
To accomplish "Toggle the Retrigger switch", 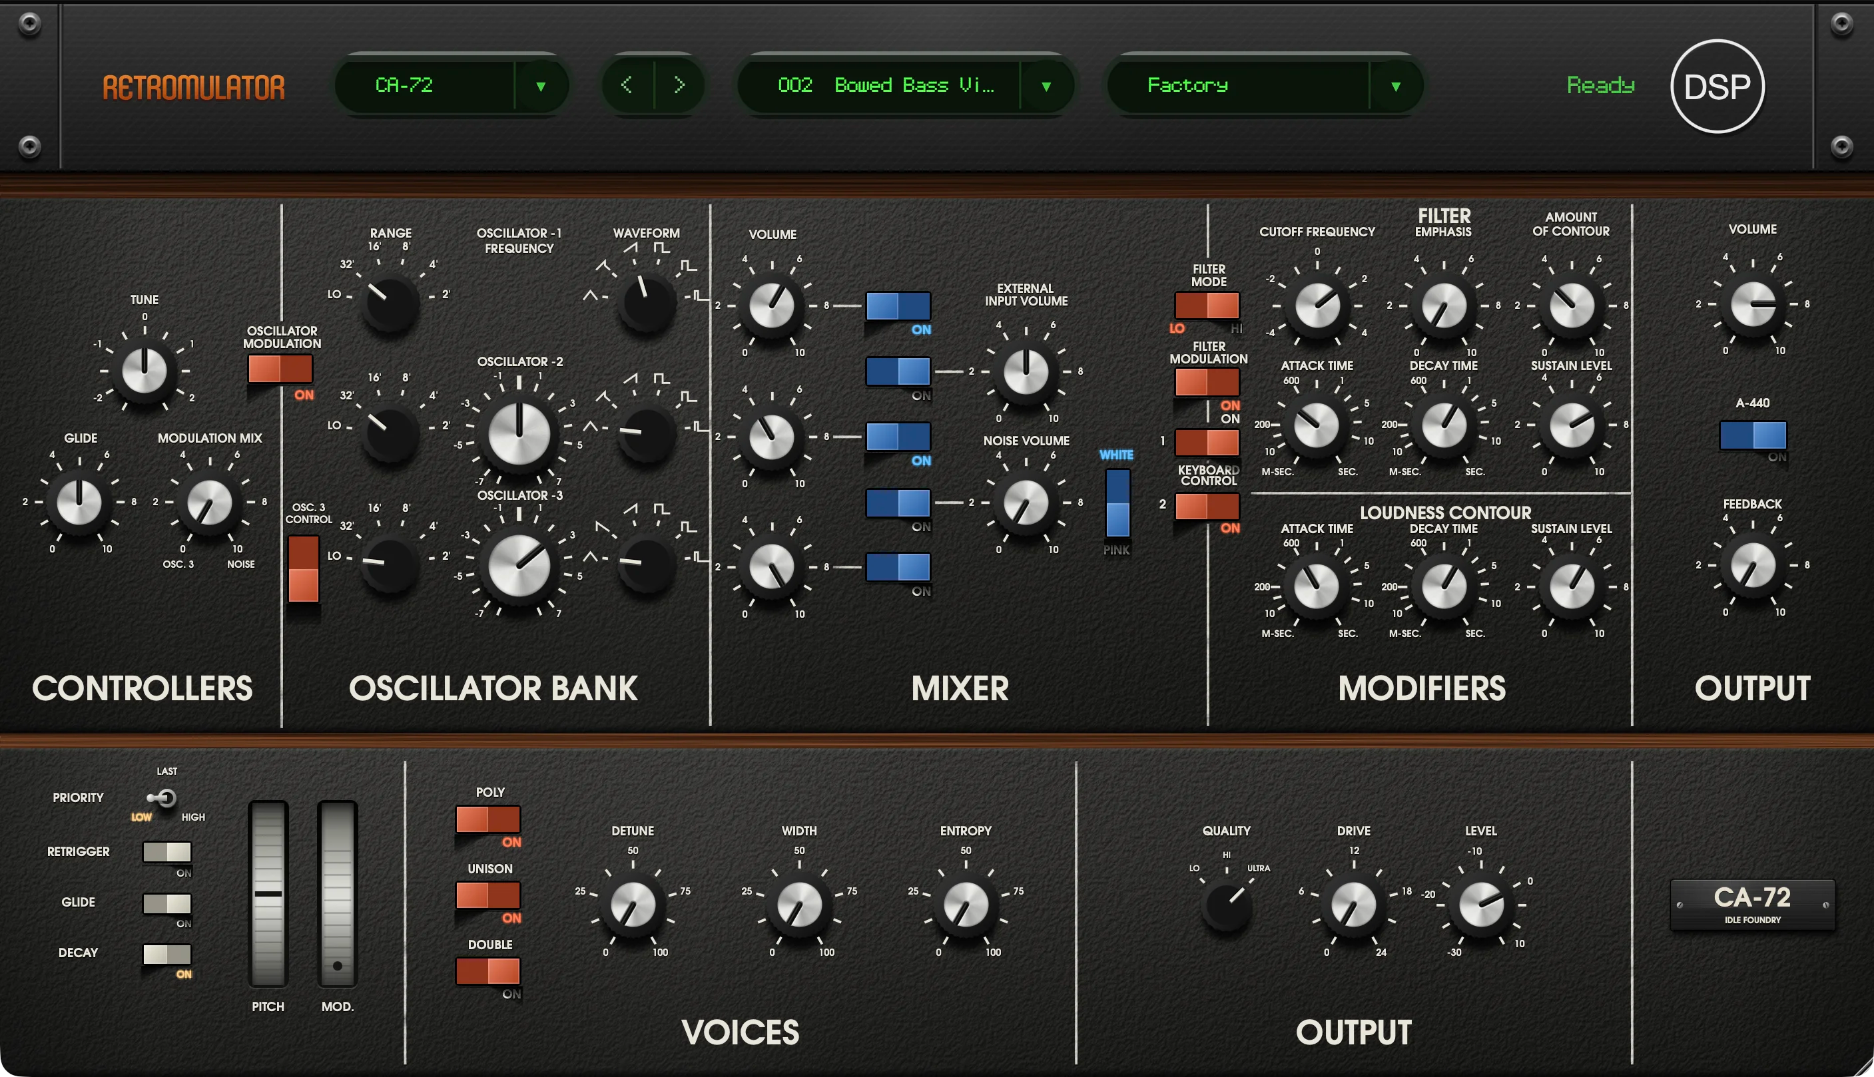I will [167, 852].
